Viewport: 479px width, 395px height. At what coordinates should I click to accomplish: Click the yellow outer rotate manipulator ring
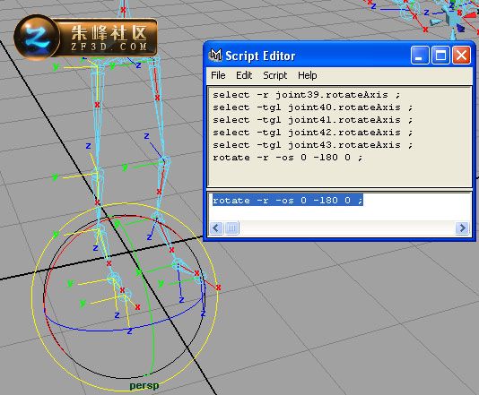[x=32, y=293]
